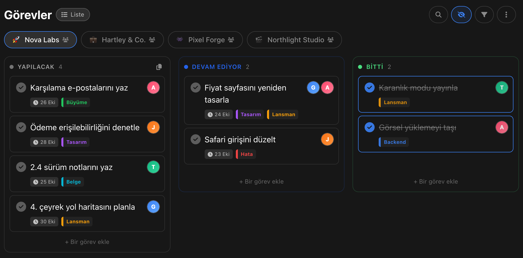Click the Büyüme tag
This screenshot has width=523, height=258.
(x=76, y=102)
